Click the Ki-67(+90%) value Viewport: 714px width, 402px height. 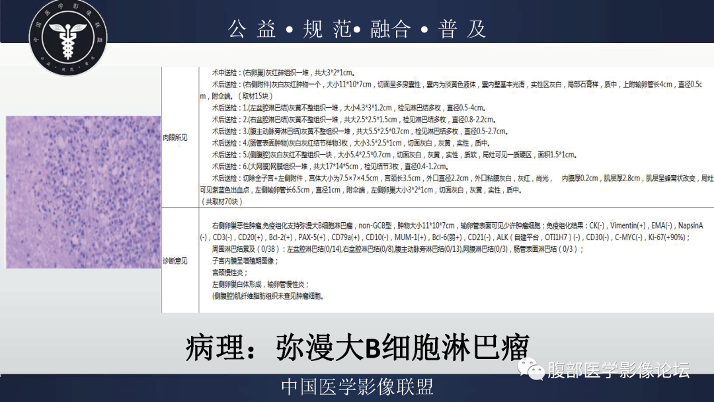click(668, 237)
